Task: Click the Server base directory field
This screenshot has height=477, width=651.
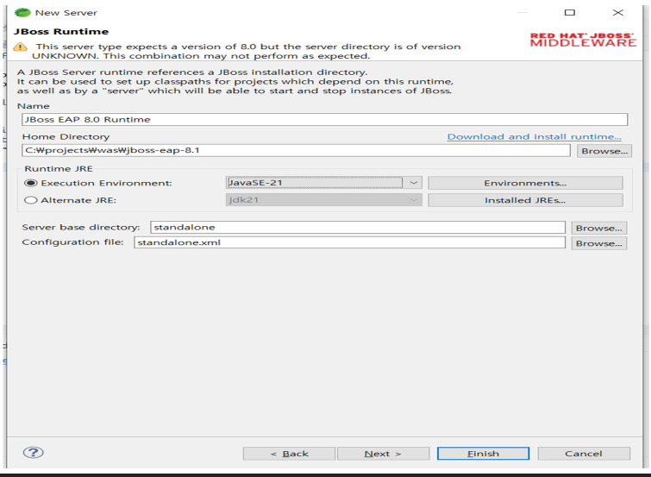Action: coord(358,227)
